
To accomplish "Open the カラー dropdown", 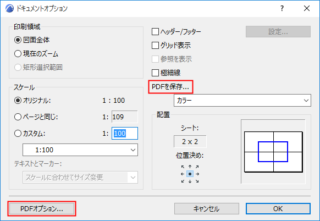I will point(242,101).
